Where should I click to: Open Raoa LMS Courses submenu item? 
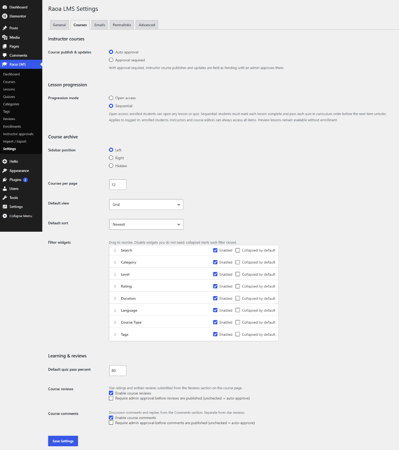(x=9, y=82)
